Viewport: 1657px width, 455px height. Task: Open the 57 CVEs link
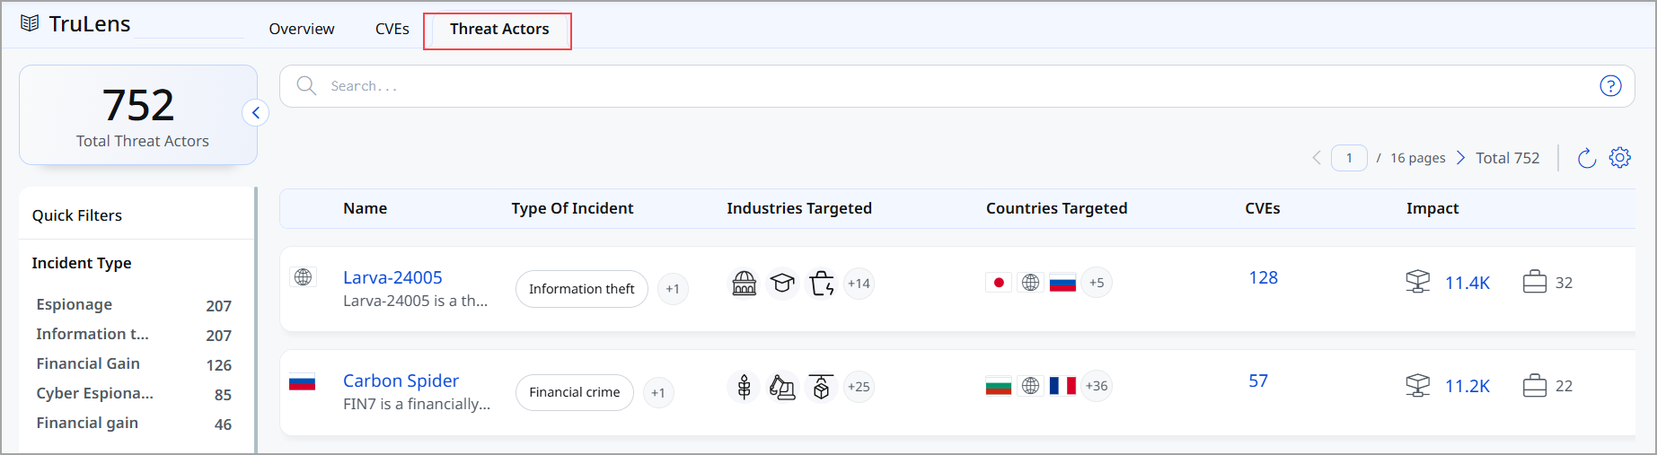coord(1258,381)
